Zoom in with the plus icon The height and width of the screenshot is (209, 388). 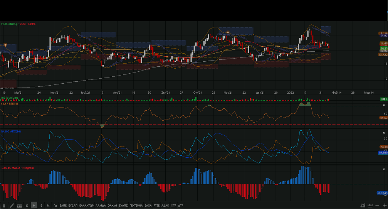pyautogui.click(x=385, y=206)
